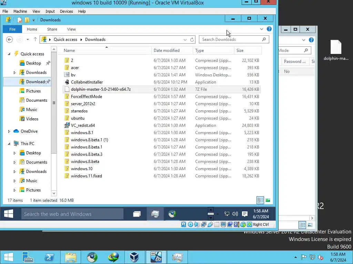
Task: Select the OneDrive cloud icon entry
Action: pos(16,131)
